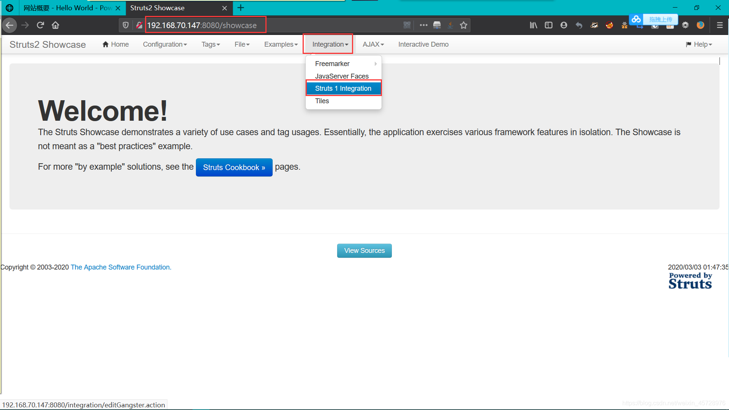This screenshot has height=410, width=729.
Task: Open the browser home page icon
Action: coord(55,25)
